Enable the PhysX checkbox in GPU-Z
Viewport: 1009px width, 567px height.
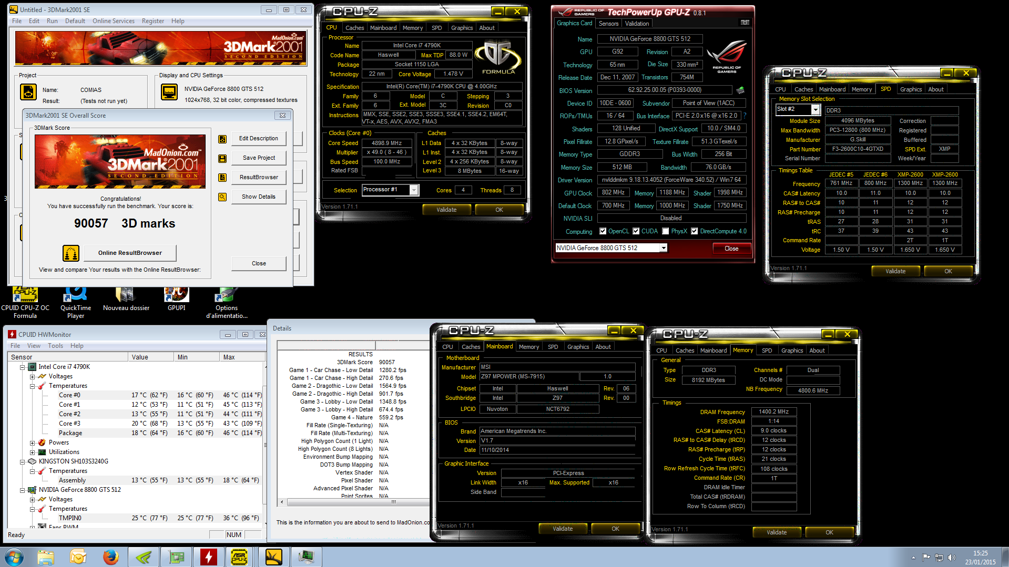(x=666, y=231)
